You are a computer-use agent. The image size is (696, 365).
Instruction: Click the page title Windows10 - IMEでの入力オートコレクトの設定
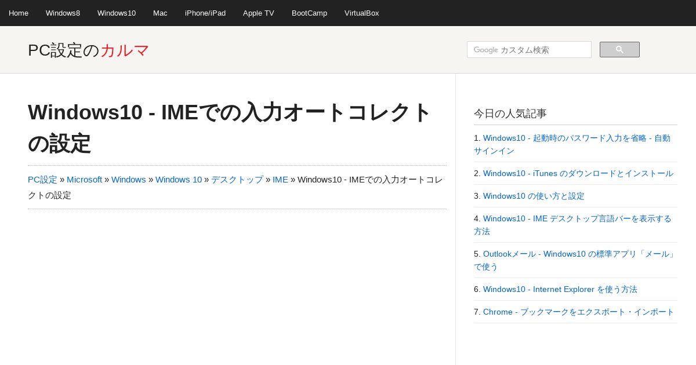(x=230, y=127)
